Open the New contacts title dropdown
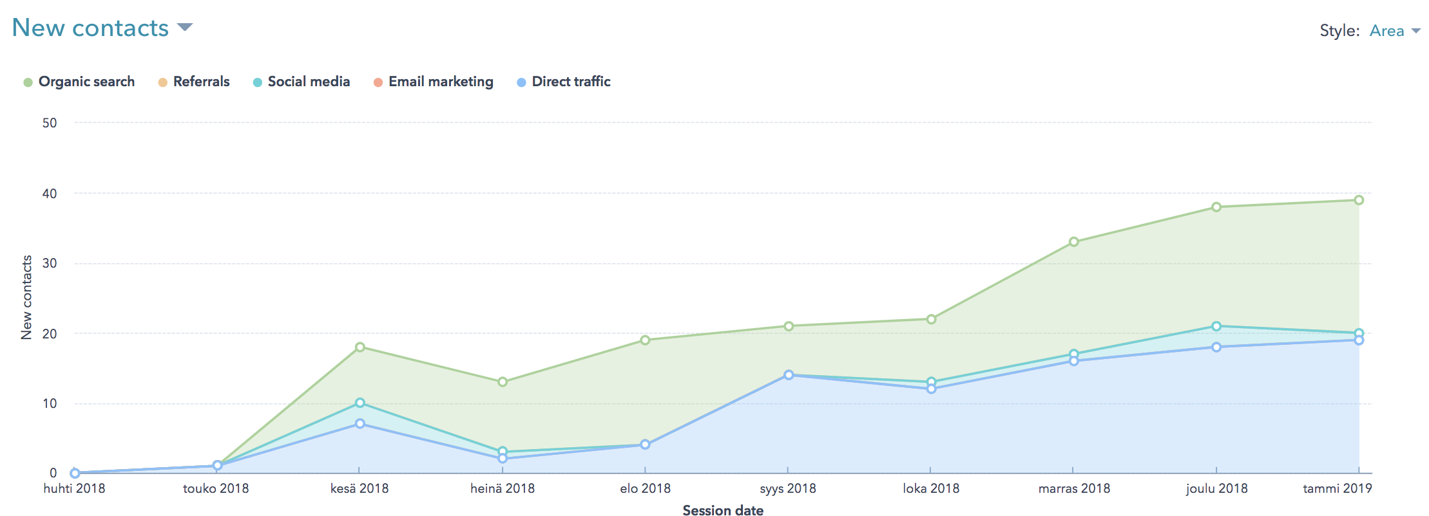 click(102, 28)
